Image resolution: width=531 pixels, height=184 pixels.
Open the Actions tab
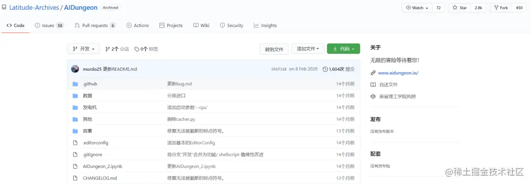[138, 26]
